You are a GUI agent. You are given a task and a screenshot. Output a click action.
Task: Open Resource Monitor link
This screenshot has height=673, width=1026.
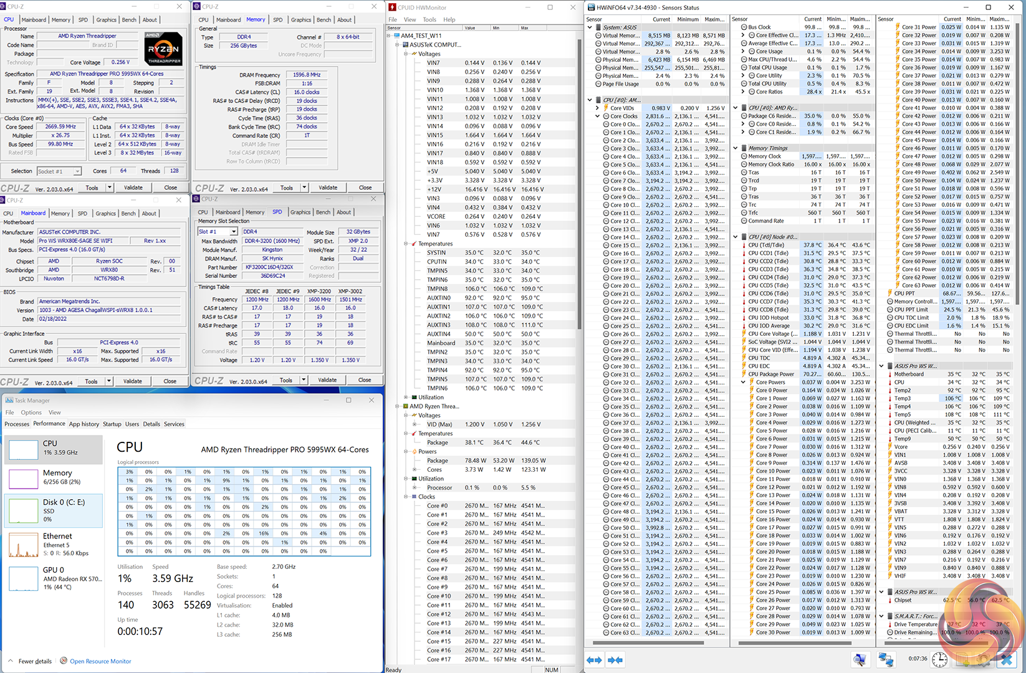tap(100, 661)
